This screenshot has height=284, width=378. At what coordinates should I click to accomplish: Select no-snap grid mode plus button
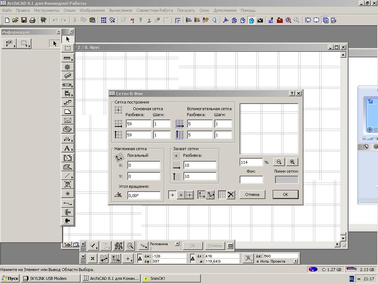coord(172,195)
